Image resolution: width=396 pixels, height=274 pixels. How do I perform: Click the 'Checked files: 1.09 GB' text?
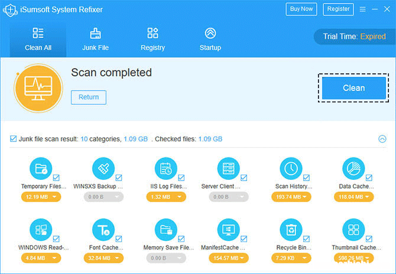pyautogui.click(x=189, y=139)
